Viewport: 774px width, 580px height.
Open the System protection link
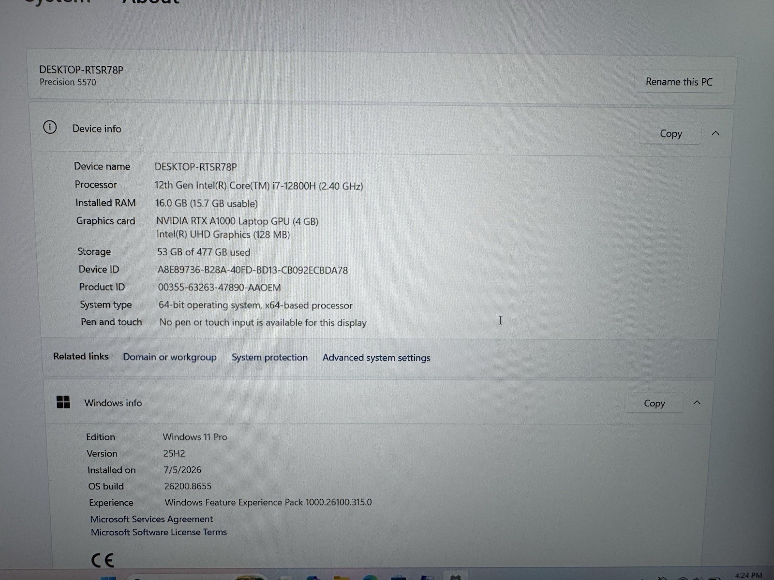[269, 357]
